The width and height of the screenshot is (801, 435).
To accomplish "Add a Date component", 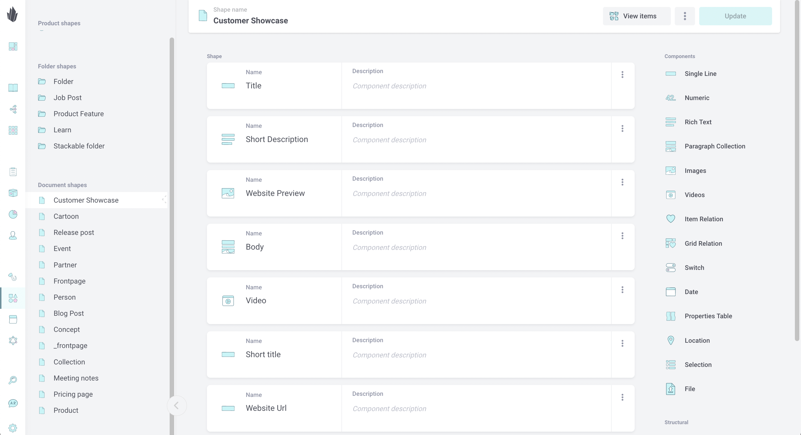I will pos(682,292).
